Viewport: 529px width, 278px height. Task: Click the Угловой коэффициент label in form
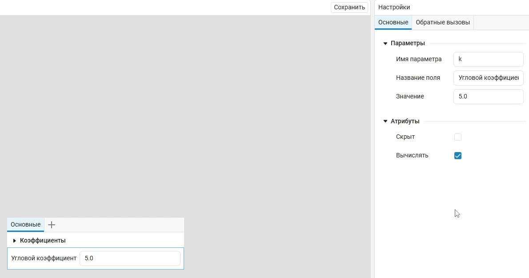(44, 258)
